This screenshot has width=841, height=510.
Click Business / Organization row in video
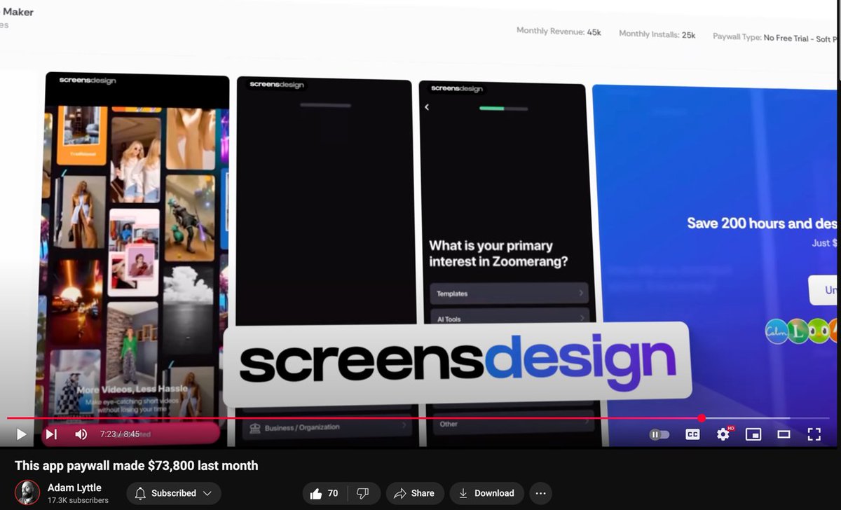point(326,427)
